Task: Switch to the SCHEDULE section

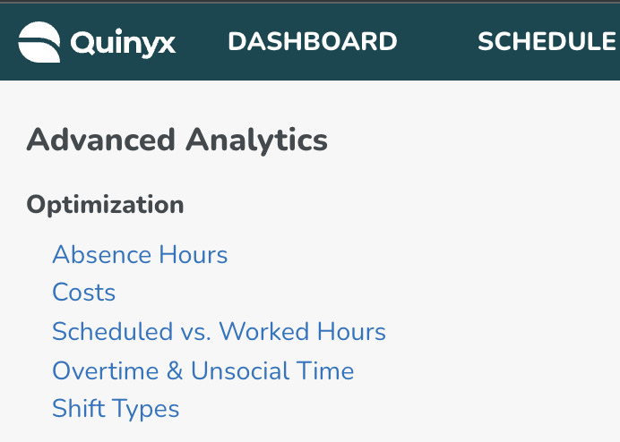Action: (547, 41)
